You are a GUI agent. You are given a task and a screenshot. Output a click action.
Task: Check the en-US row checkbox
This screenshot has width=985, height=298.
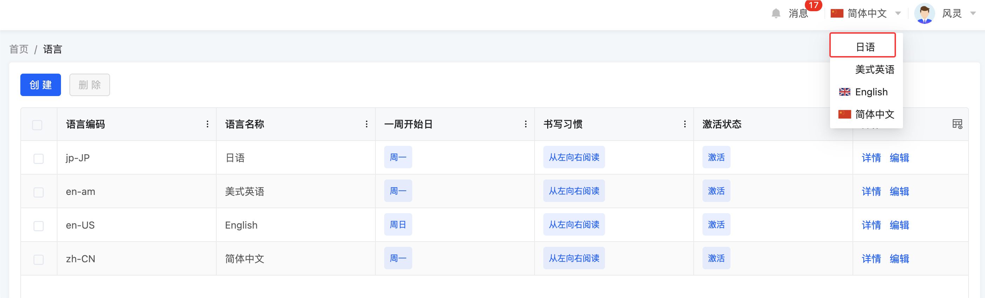[x=38, y=226]
